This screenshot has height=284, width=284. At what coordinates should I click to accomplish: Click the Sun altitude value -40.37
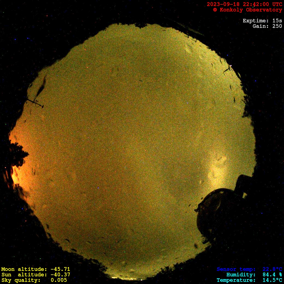pos(60,275)
